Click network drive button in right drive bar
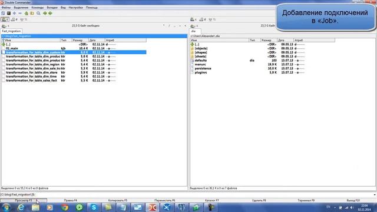 [x=212, y=19]
